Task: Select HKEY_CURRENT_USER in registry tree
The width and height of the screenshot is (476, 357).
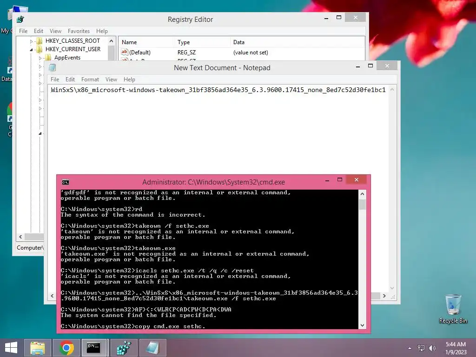Action: pos(73,49)
